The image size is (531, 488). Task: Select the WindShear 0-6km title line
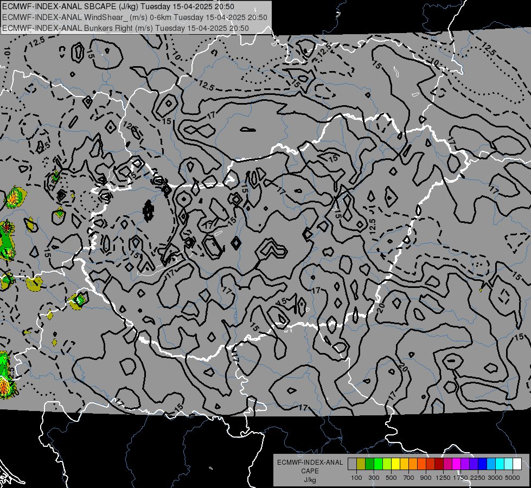click(x=135, y=17)
